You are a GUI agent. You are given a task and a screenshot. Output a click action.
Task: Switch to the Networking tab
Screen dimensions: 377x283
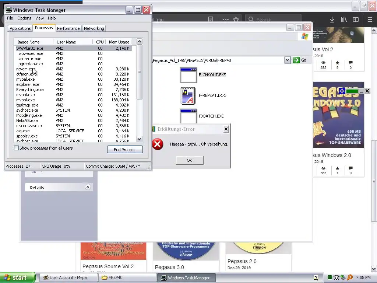94,28
